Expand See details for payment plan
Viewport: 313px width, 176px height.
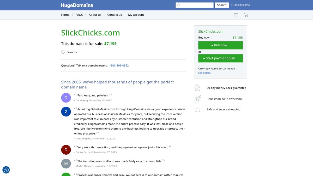[x=204, y=73]
